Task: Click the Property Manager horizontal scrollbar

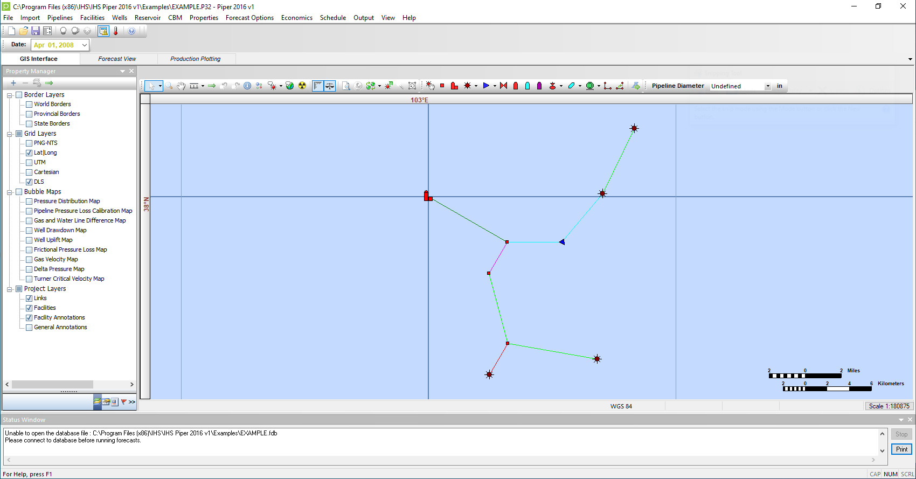Action: click(69, 385)
